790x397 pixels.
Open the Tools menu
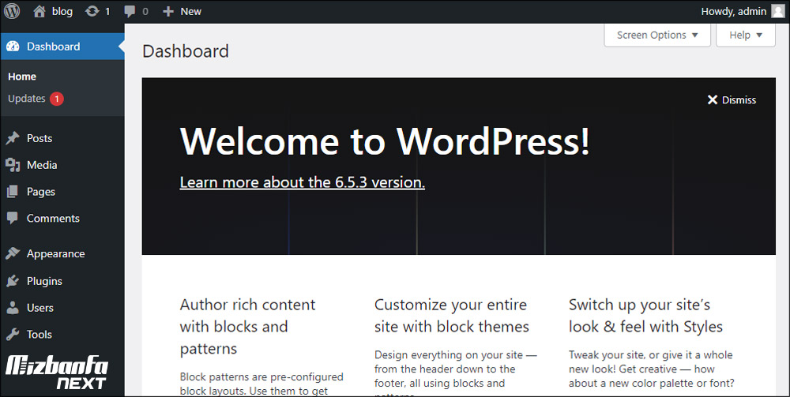point(62,334)
